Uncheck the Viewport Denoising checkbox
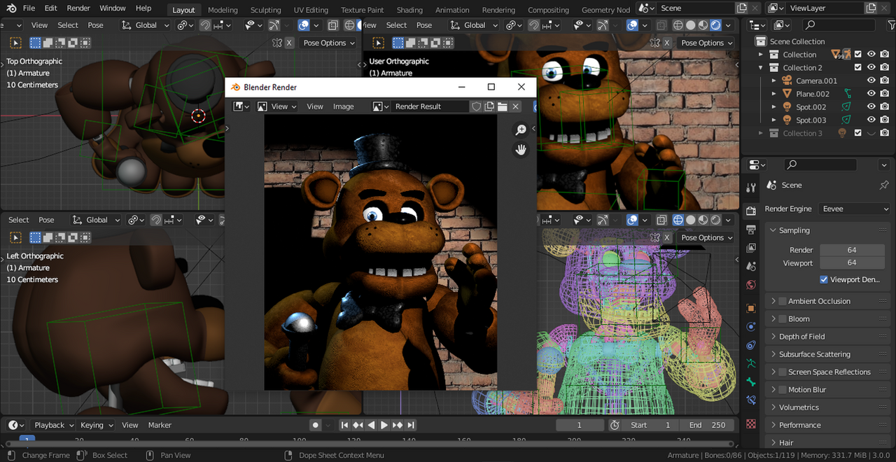The height and width of the screenshot is (462, 896). tap(824, 279)
